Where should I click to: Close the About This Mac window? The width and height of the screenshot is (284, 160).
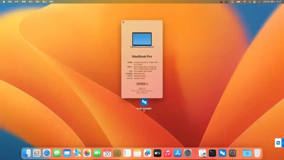(x=123, y=22)
